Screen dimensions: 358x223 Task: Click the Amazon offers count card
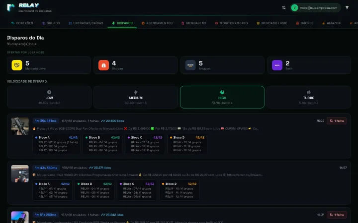click(222, 65)
